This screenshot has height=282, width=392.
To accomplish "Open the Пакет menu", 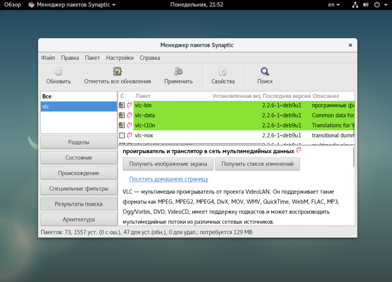I will coord(92,58).
